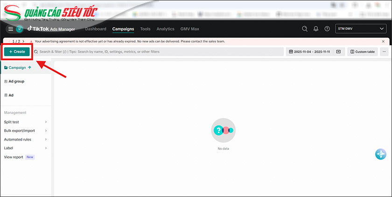The image size is (392, 197).
Task: Switch to the Dashboard tab
Action: coord(96,29)
